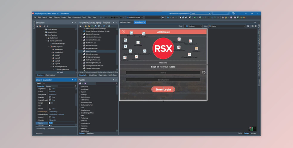Open the Refactor menu
The image size is (293, 148).
pos(57,18)
